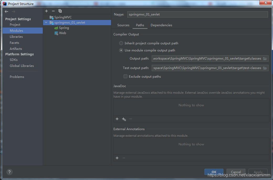Screen dimensions: 273x180
Task: Click the springmvc_01_sevlet module folder icon
Action: coord(51,23)
